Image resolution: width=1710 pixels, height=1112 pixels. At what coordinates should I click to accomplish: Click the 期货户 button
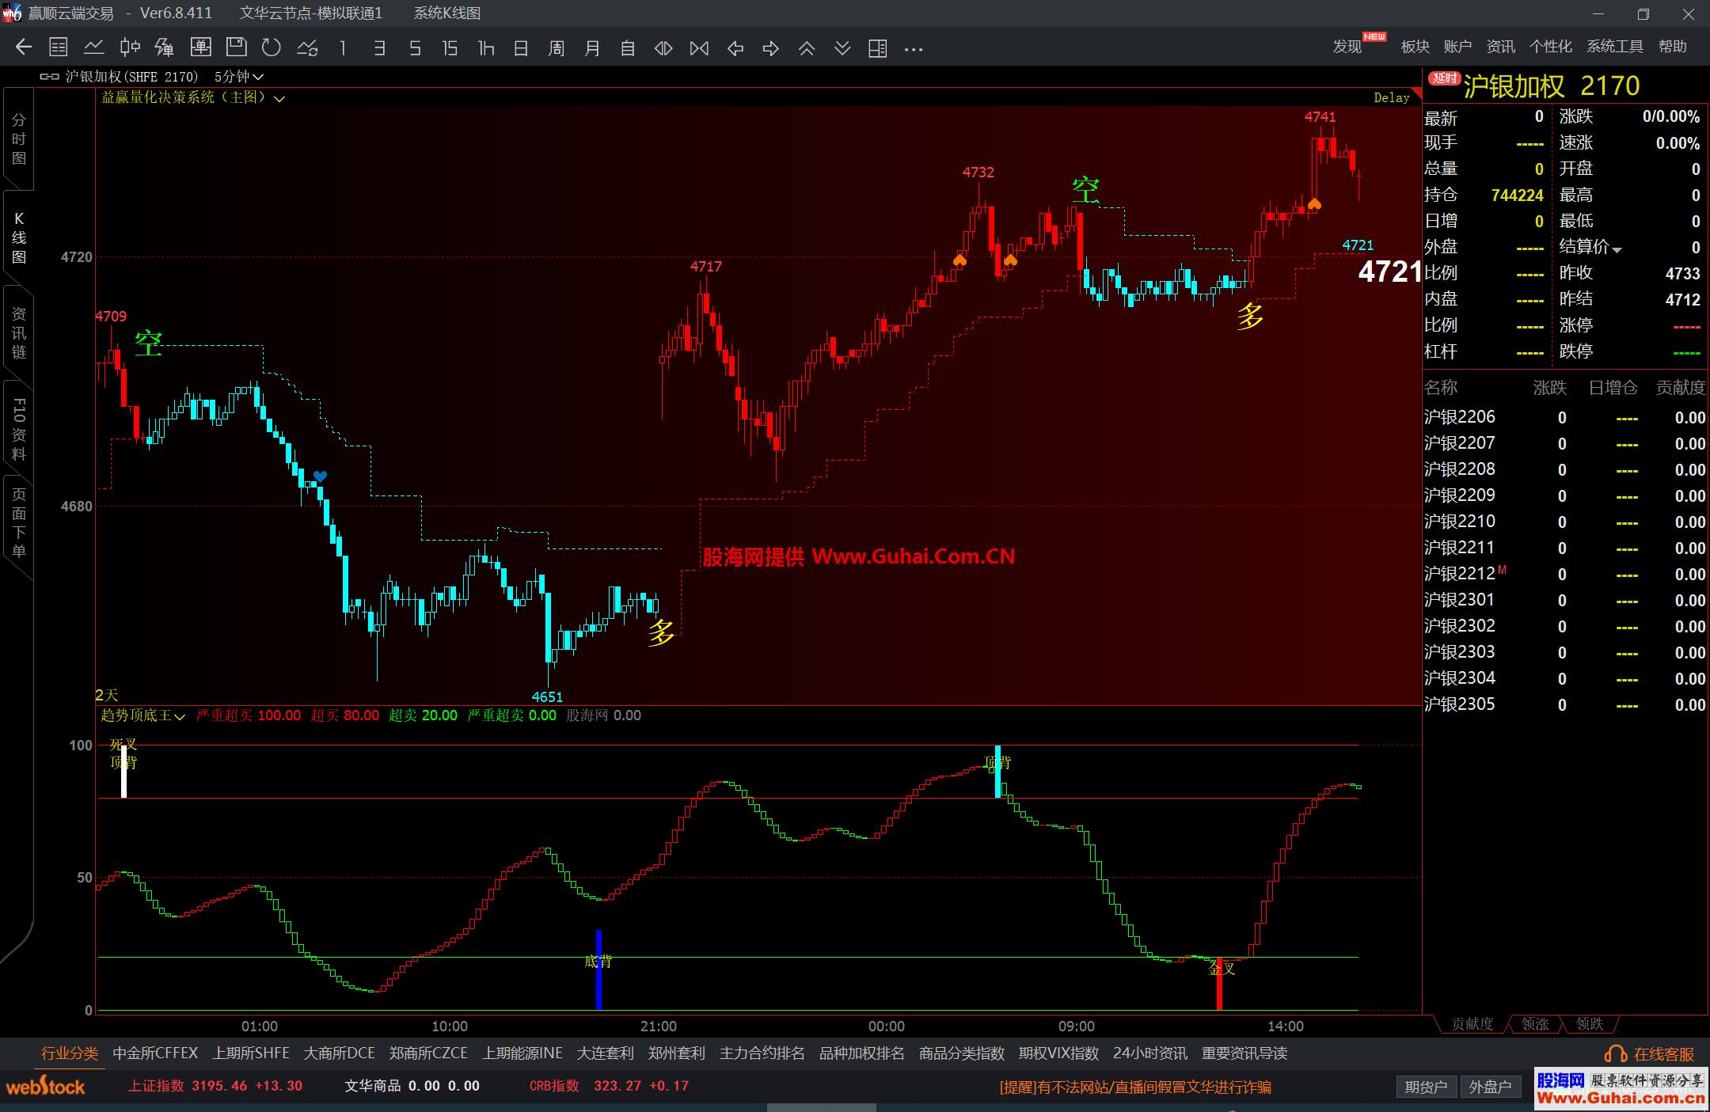[1426, 1087]
